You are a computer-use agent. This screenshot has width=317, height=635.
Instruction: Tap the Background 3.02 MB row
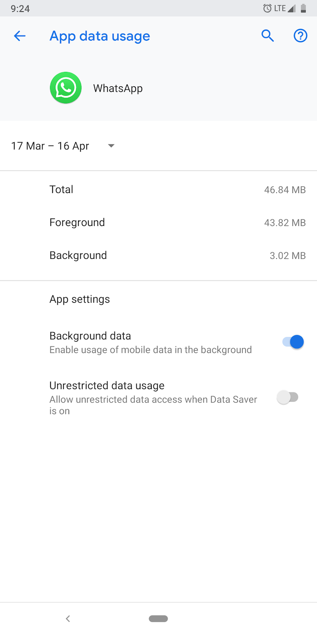158,255
